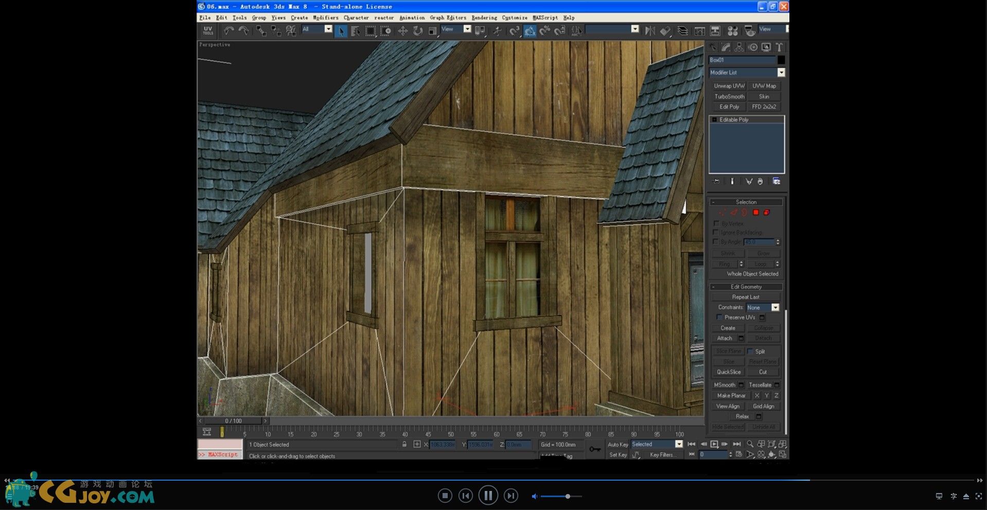Select Element sub-object level
The height and width of the screenshot is (510, 987).
767,213
